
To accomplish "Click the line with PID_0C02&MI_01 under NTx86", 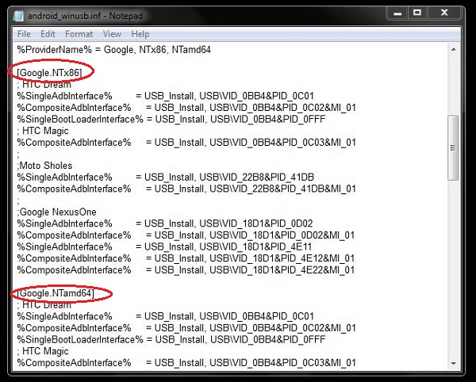I will pos(186,108).
